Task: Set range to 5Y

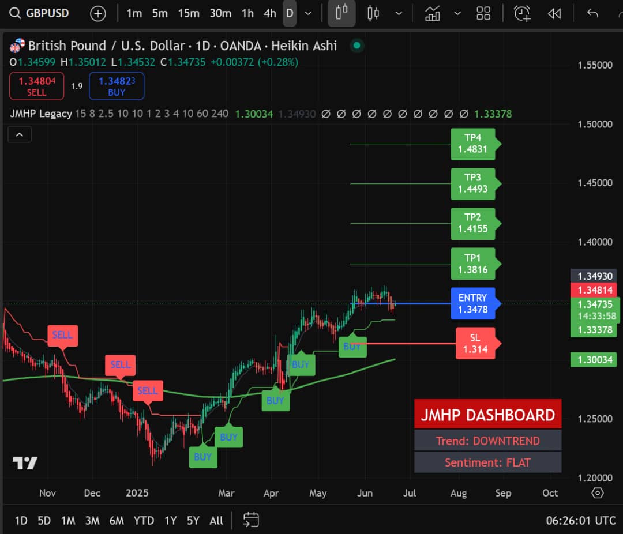Action: [x=193, y=521]
